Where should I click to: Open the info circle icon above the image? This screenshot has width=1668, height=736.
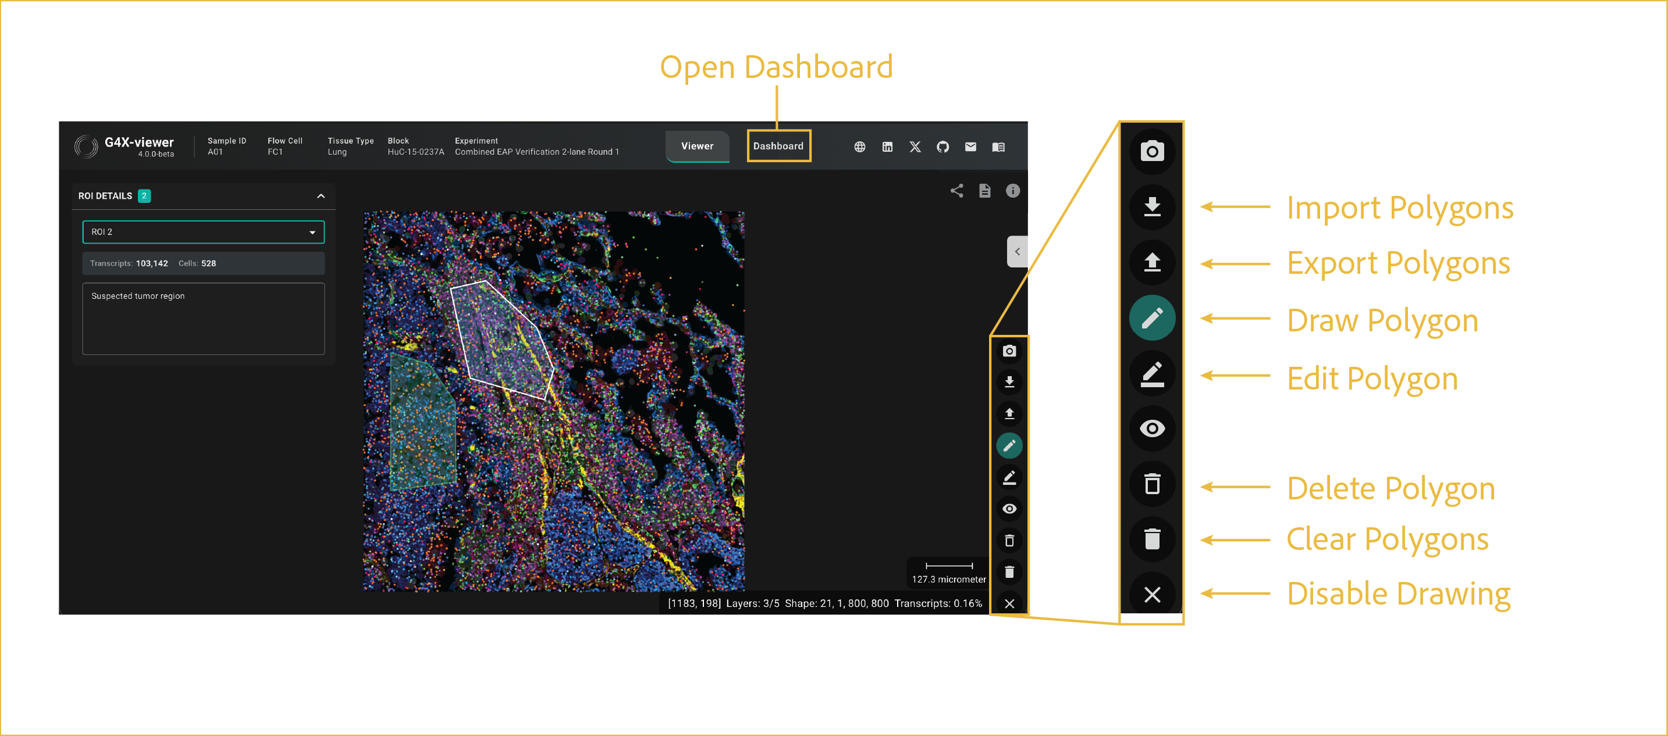point(1013,191)
